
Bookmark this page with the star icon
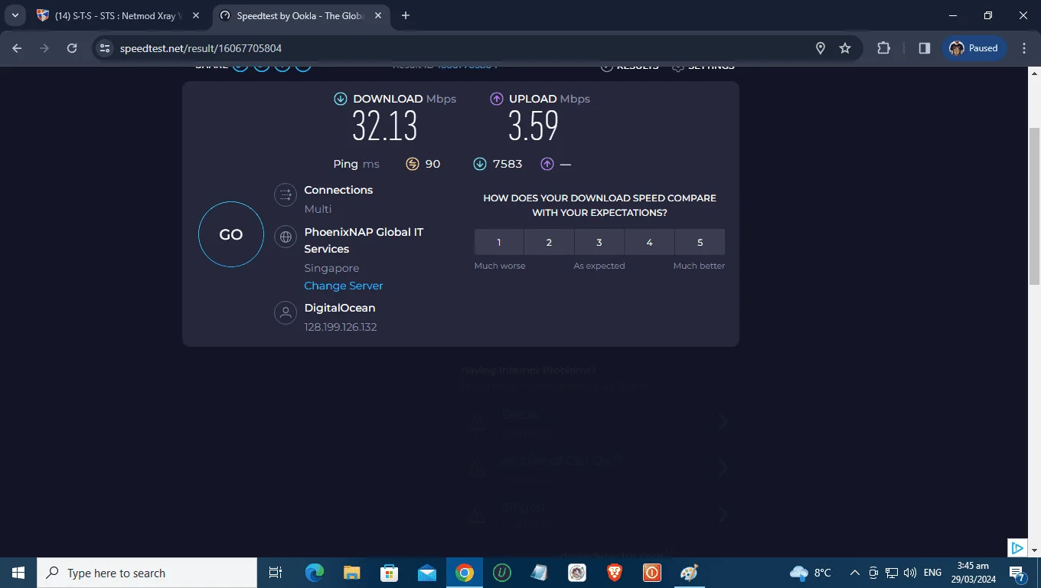(845, 48)
